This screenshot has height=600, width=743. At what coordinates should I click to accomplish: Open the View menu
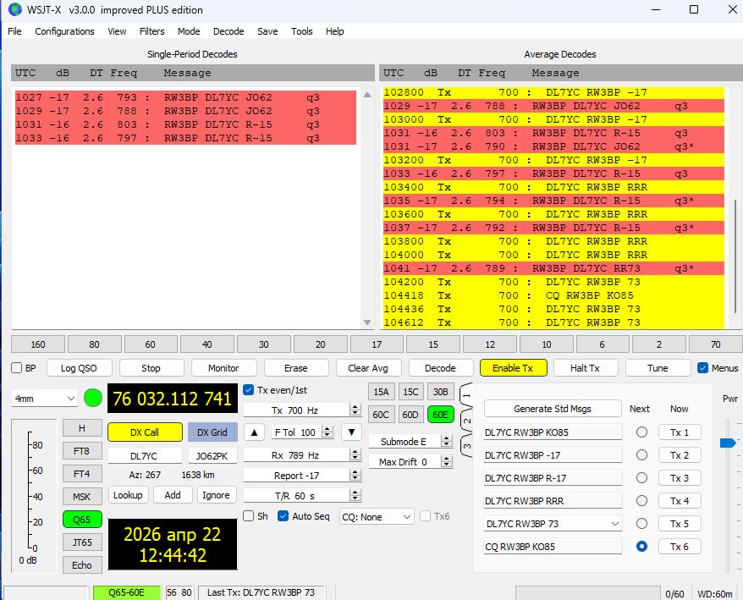pyautogui.click(x=117, y=31)
